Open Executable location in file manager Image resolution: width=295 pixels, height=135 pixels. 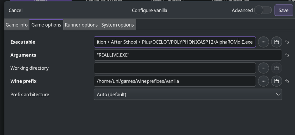coord(276,42)
